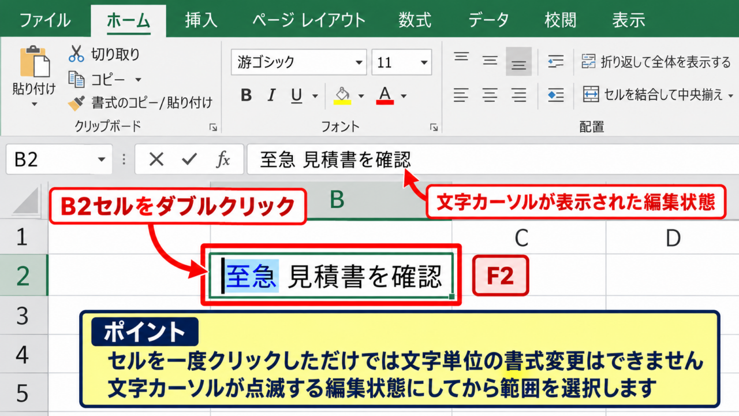Switch to the ホーム tab
Screen dimensions: 739x416
pyautogui.click(x=128, y=20)
